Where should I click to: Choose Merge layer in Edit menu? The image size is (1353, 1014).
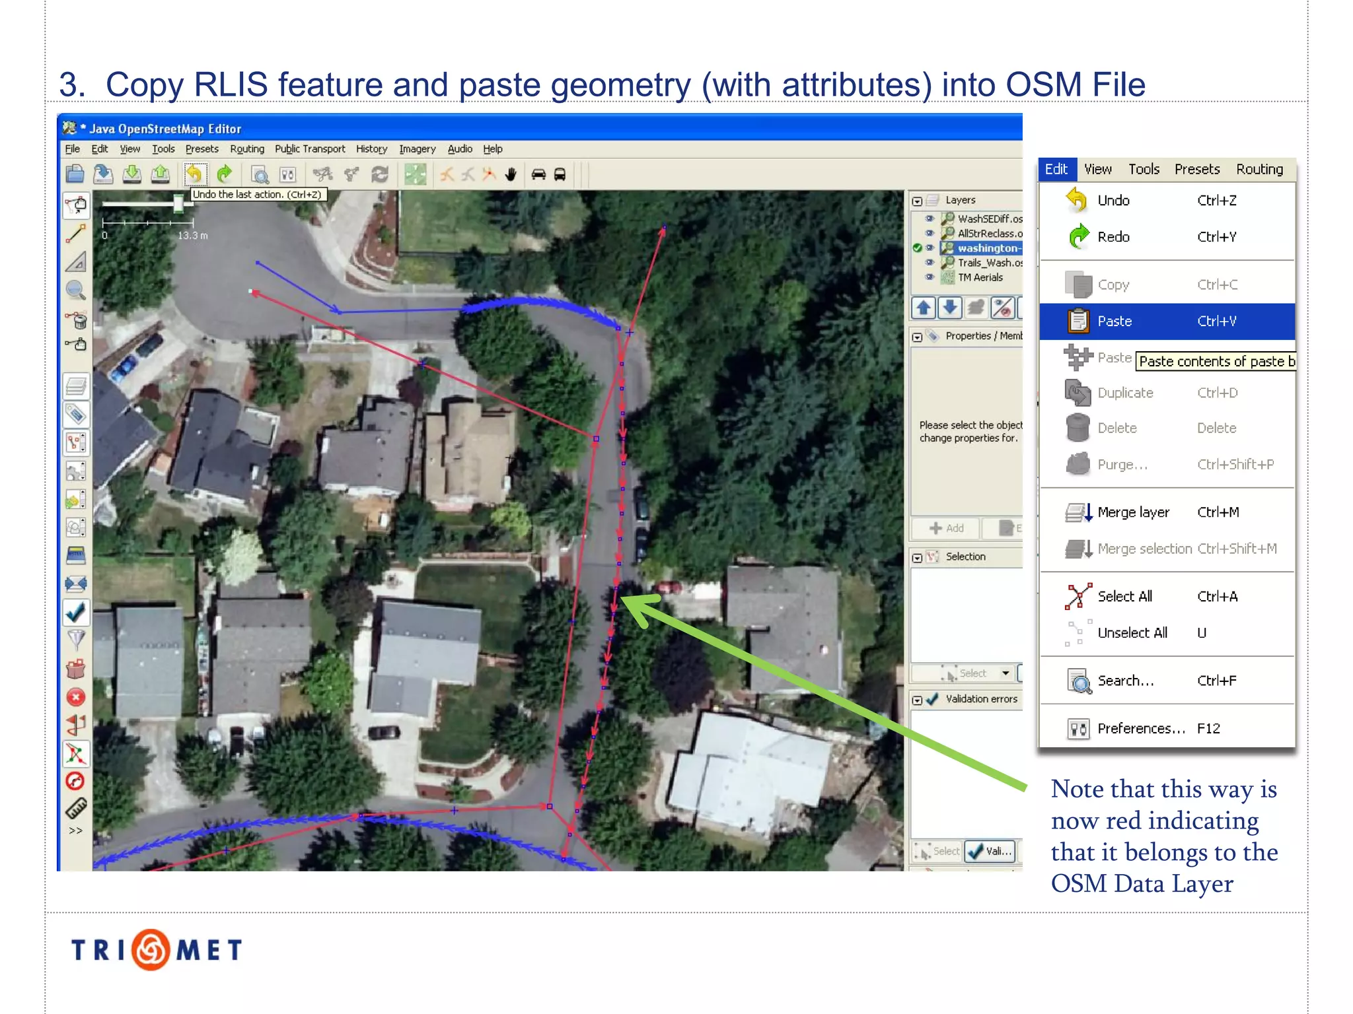click(x=1167, y=512)
